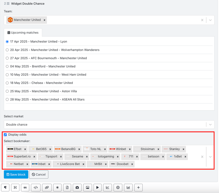The width and height of the screenshot is (219, 193).
Task: Remove Inbet bookmaker tag
Action: [x=49, y=164]
